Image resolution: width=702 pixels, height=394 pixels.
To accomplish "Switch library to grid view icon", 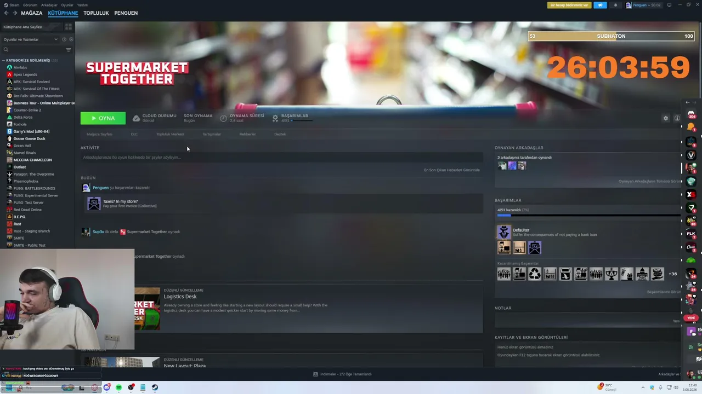I will coord(69,27).
